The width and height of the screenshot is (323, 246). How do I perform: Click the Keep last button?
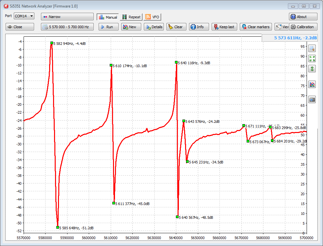[x=224, y=27]
